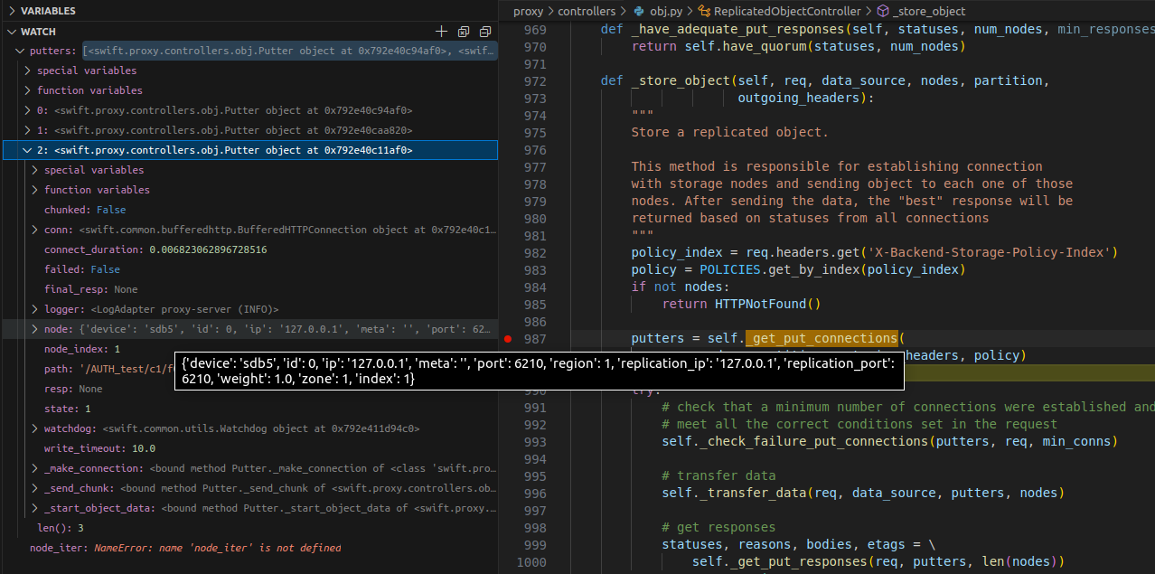
Task: Collapse selected putter item 2
Action: [27, 150]
